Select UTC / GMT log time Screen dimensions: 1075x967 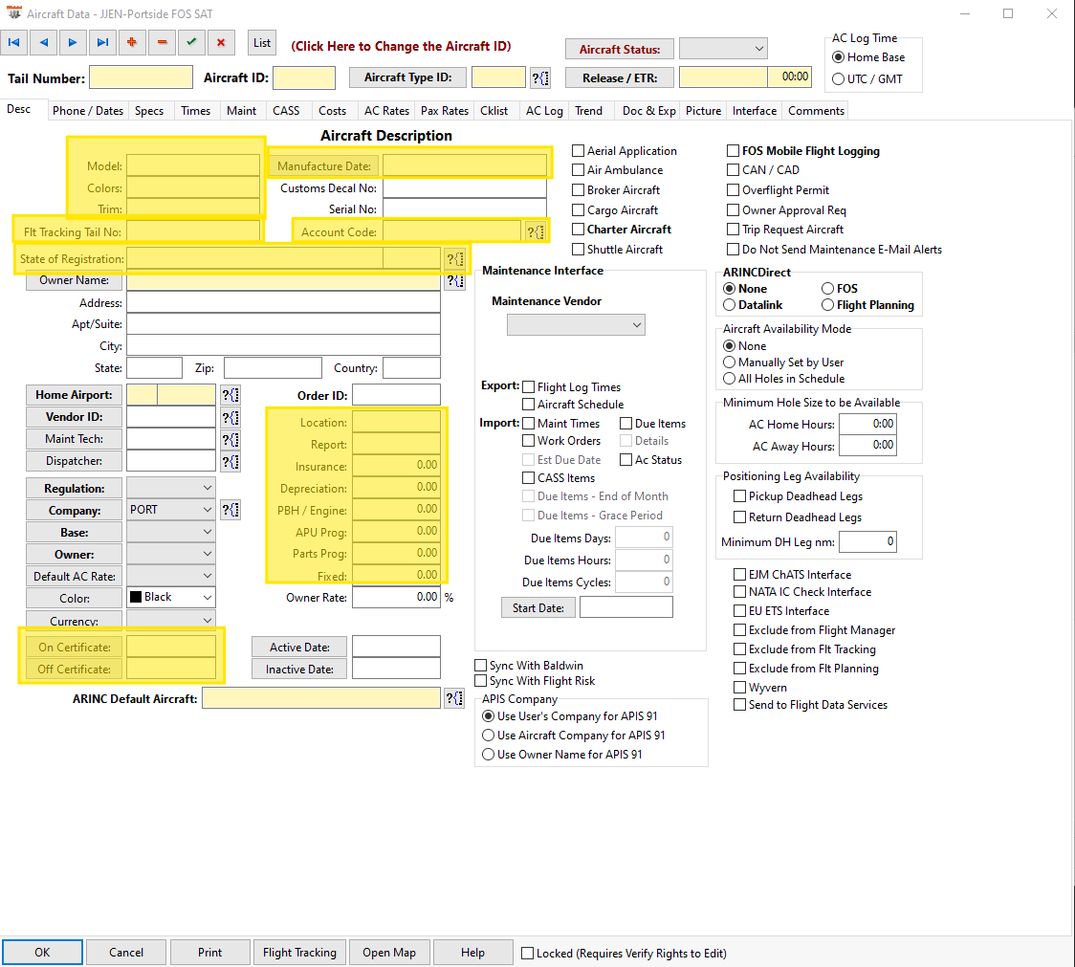tap(838, 78)
